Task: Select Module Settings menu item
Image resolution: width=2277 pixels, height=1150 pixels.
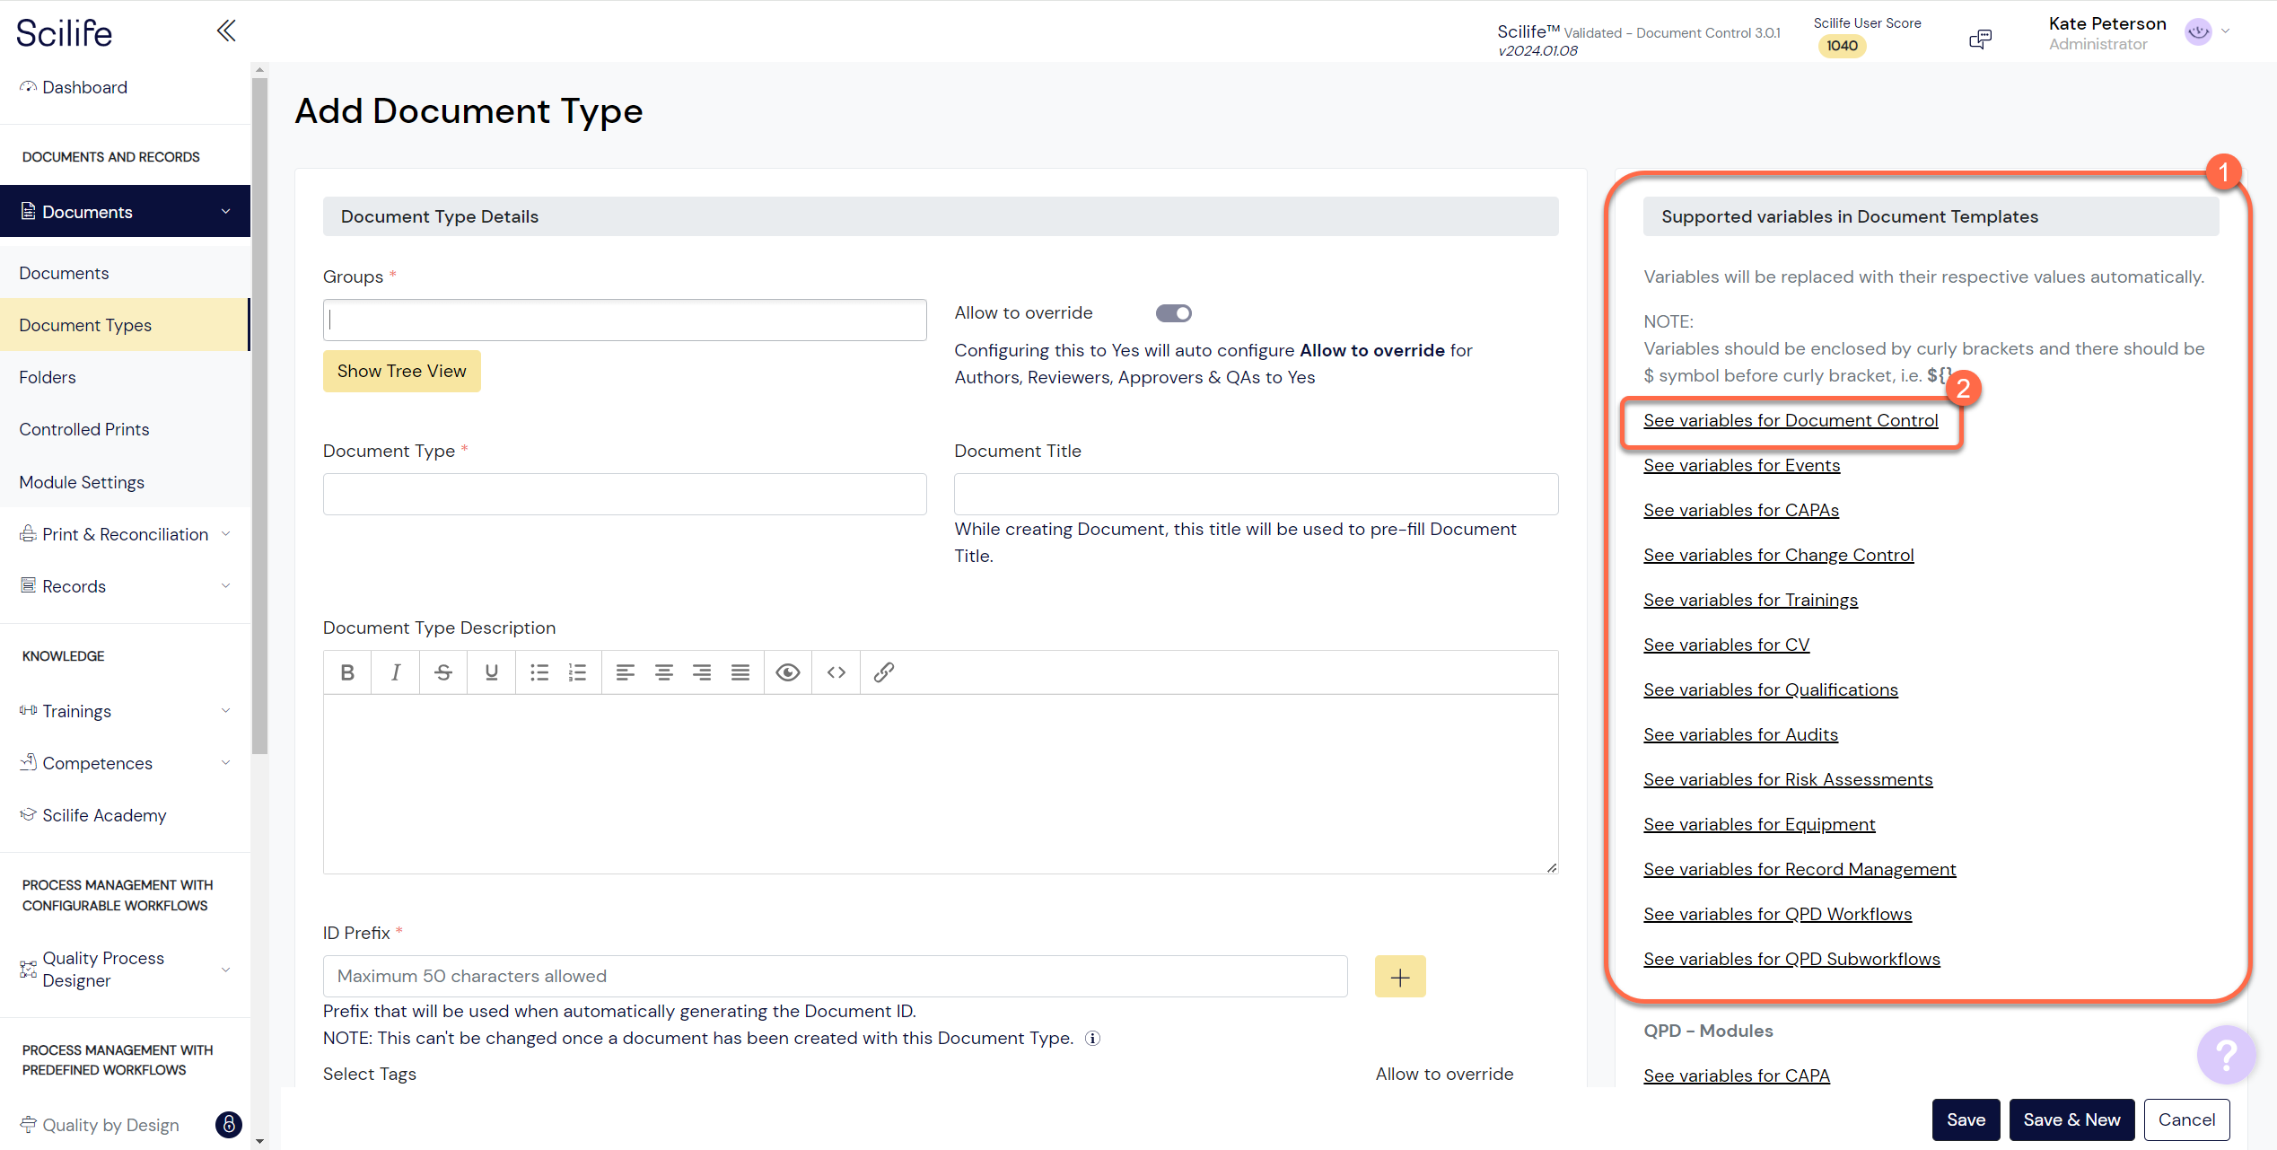Action: coord(82,482)
